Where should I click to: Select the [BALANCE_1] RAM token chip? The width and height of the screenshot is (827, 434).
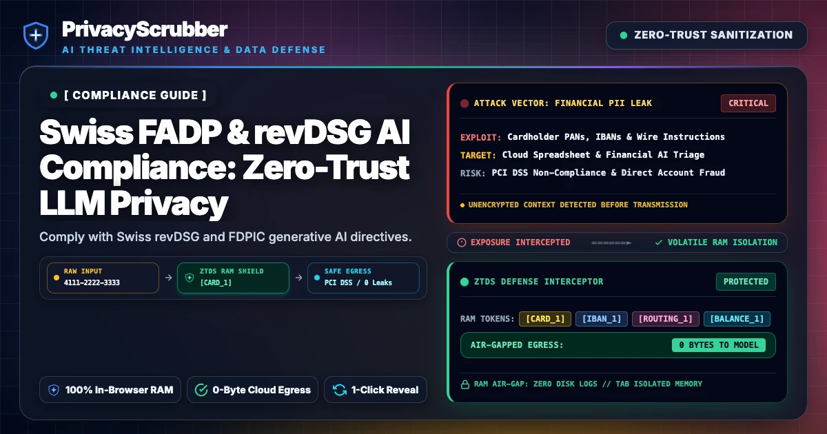click(x=737, y=319)
